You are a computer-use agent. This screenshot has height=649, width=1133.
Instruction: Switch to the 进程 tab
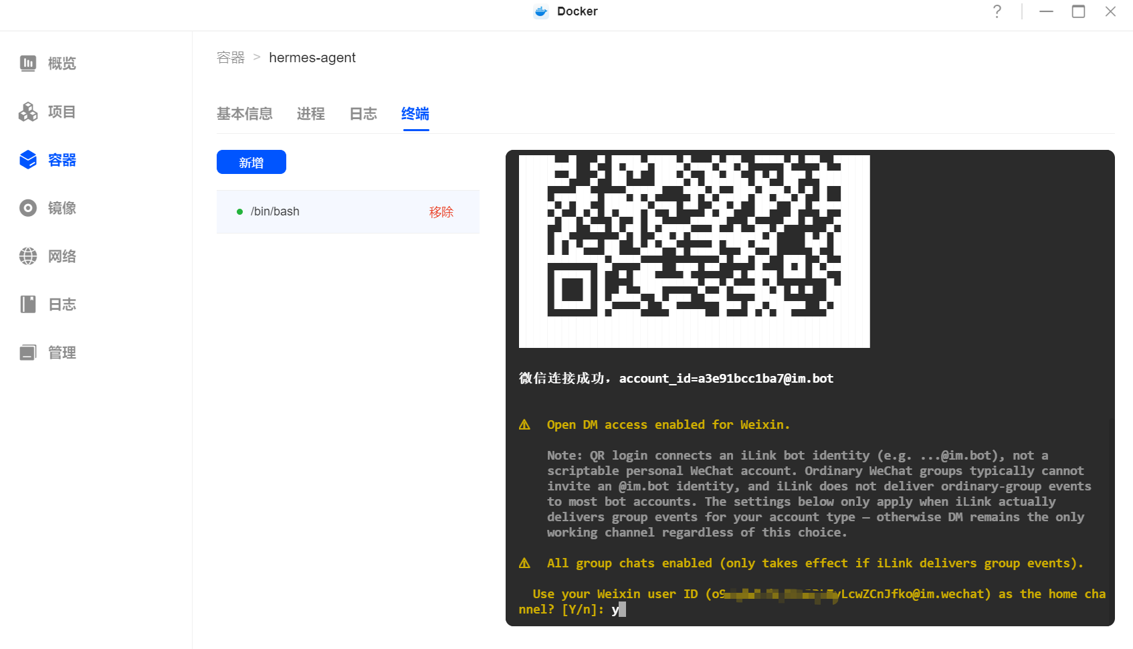point(311,114)
